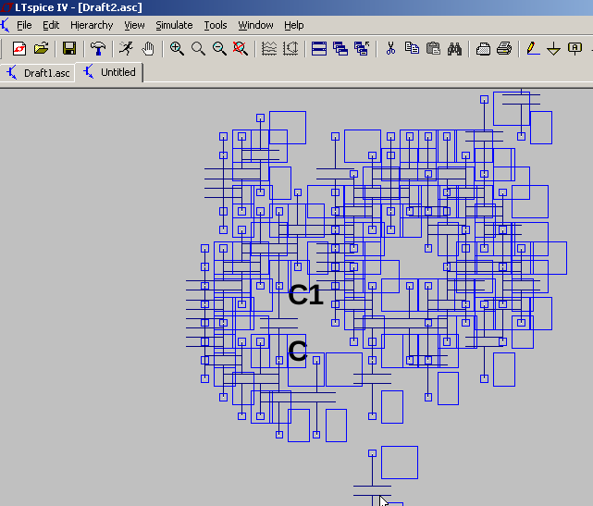
Task: Click the document system icon beside File
Action: click(5, 25)
